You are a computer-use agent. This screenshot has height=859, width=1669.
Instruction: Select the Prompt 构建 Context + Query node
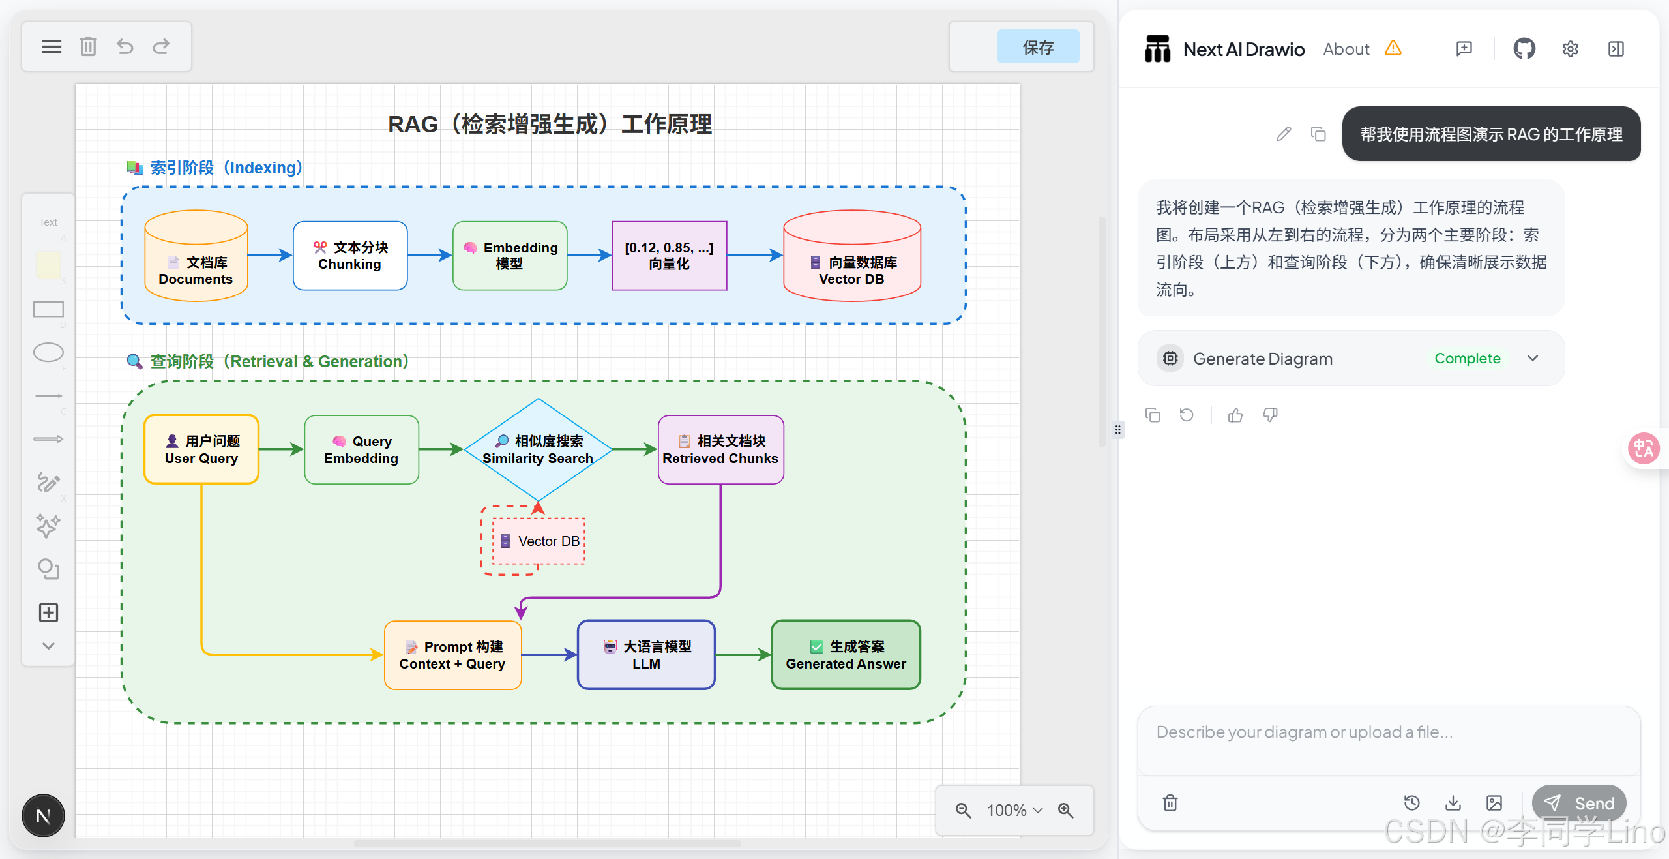click(x=452, y=655)
